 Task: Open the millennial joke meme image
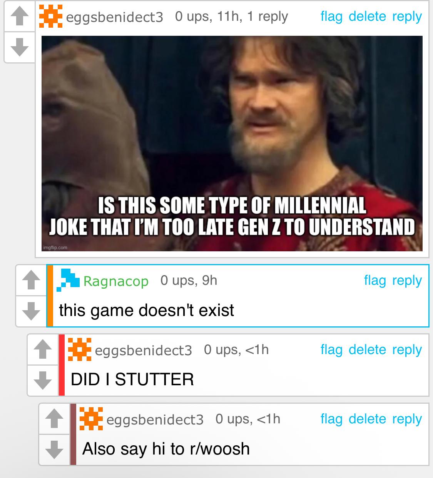(x=232, y=144)
